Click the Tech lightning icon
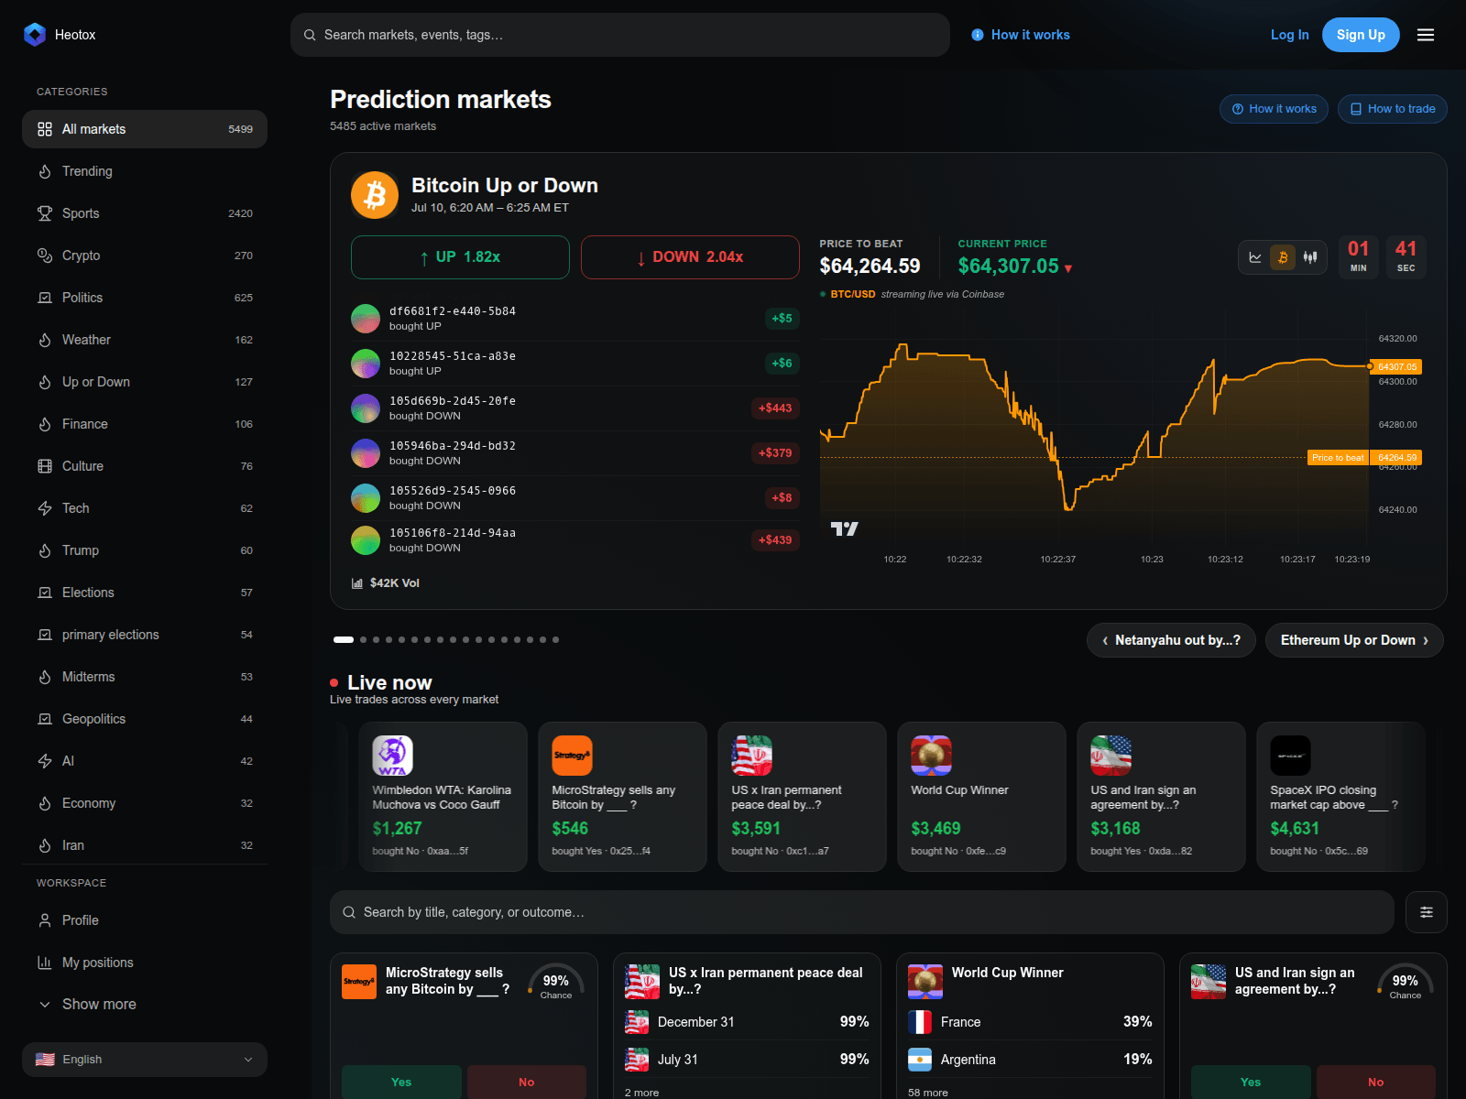Viewport: 1466px width, 1099px height. point(45,508)
